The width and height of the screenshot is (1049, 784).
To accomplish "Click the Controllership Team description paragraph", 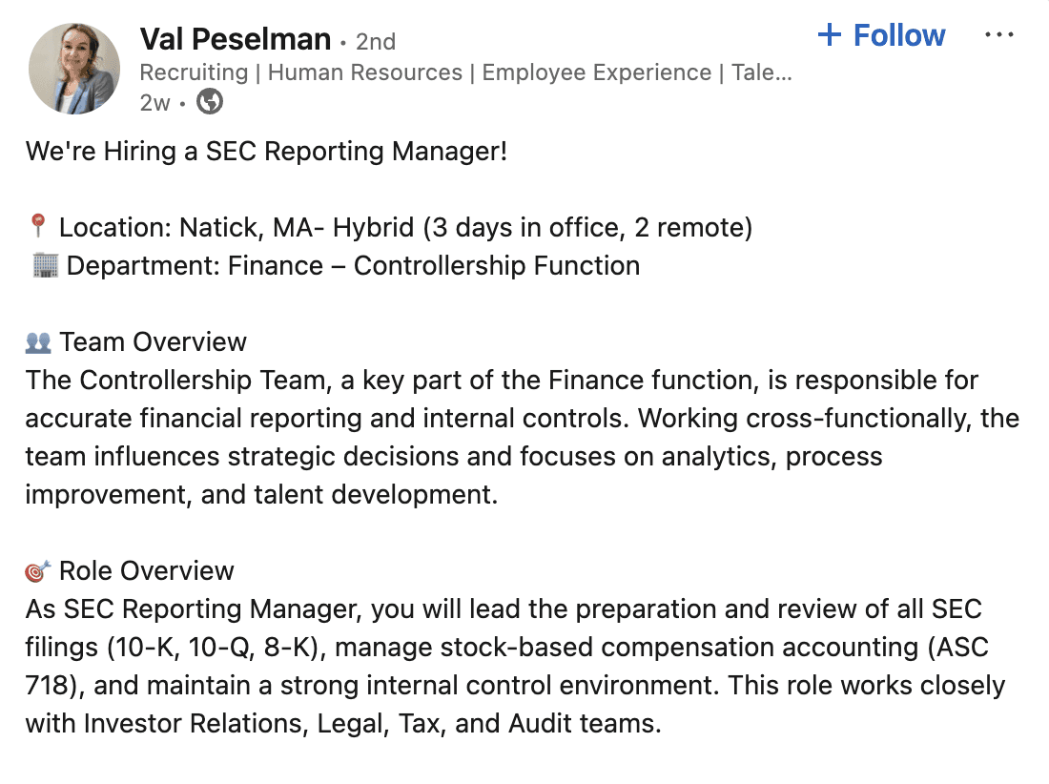I will tap(523, 438).
